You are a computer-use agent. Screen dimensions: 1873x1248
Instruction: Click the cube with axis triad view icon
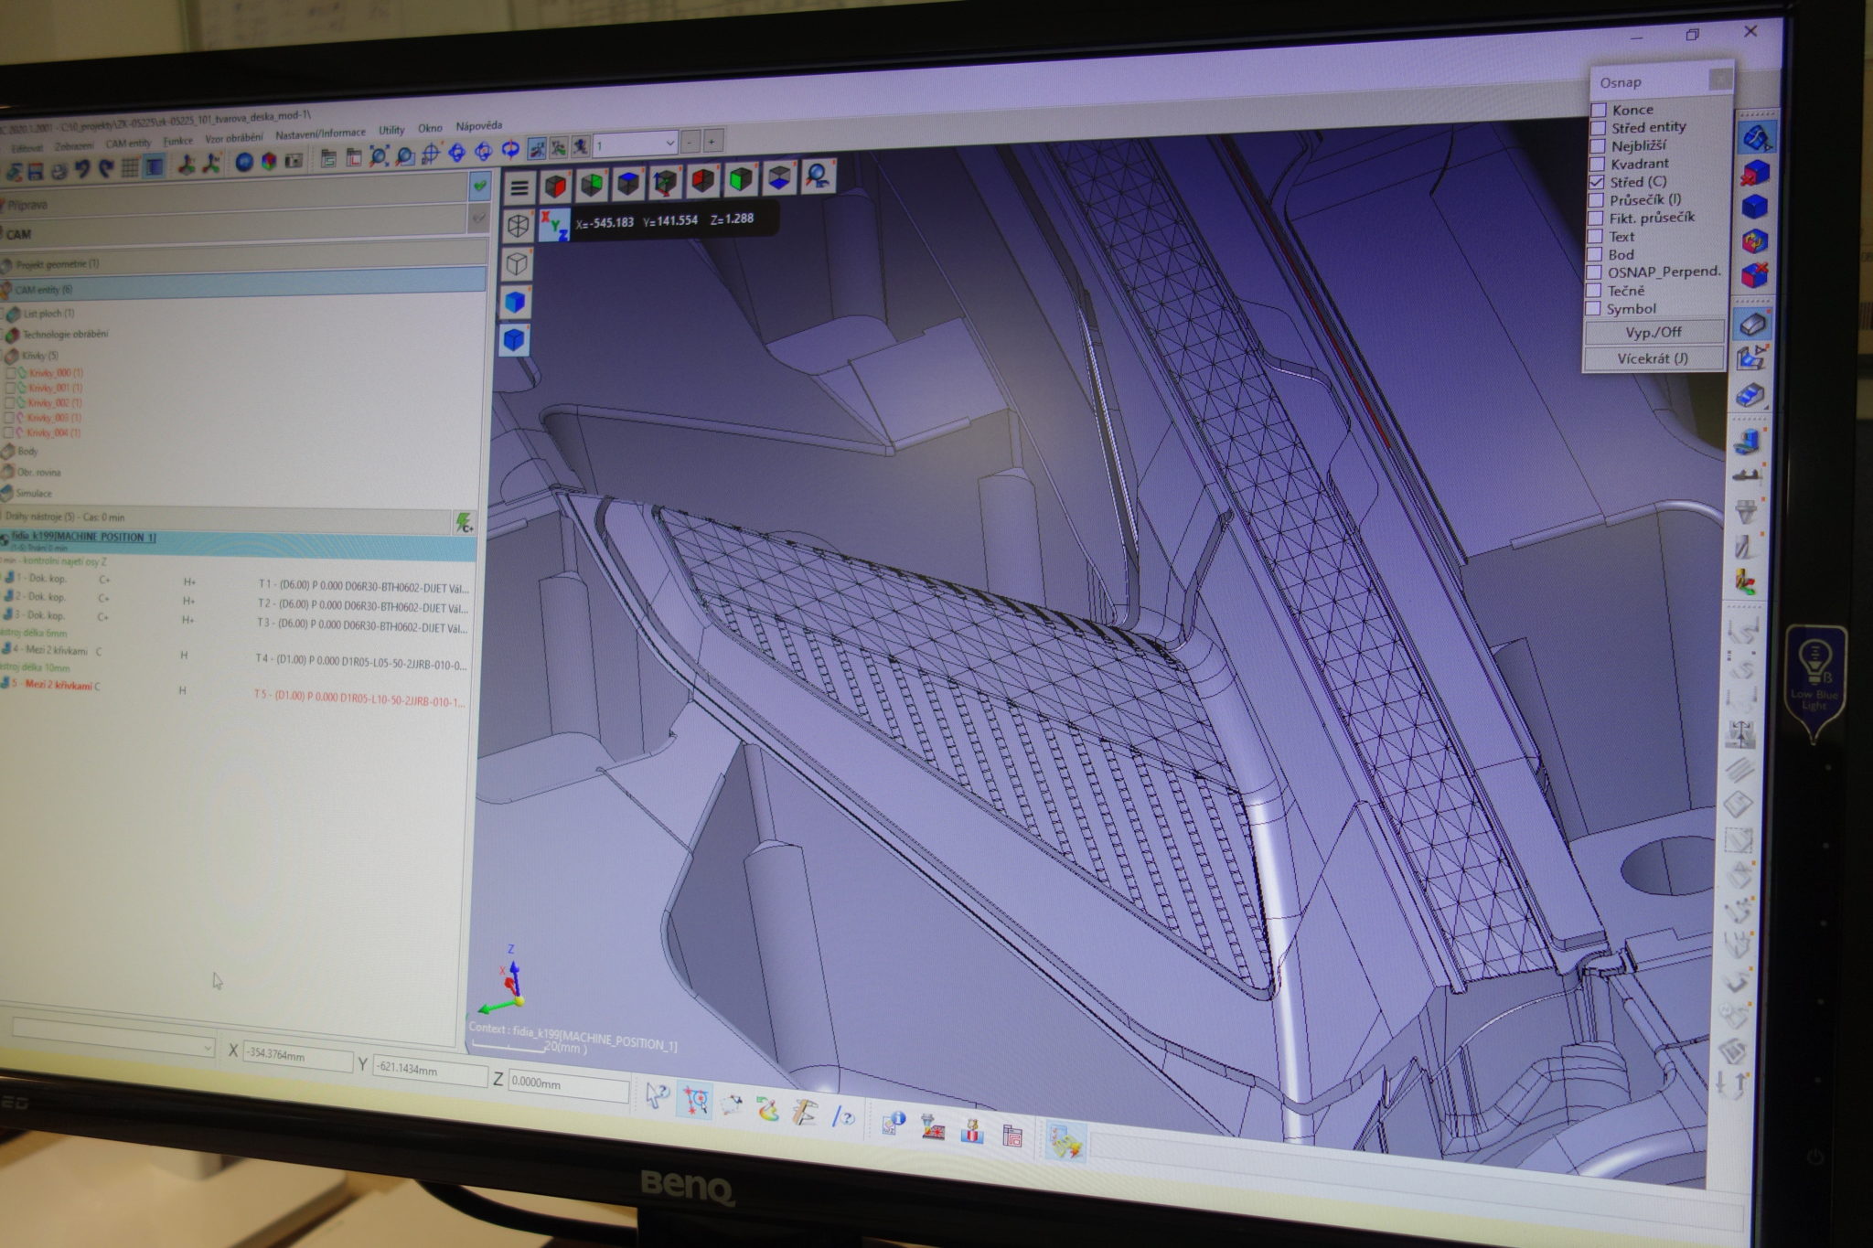coord(666,181)
